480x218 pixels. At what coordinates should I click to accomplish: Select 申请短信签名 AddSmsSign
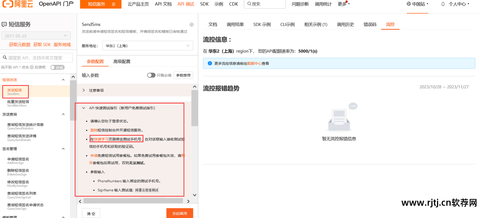tap(18, 161)
